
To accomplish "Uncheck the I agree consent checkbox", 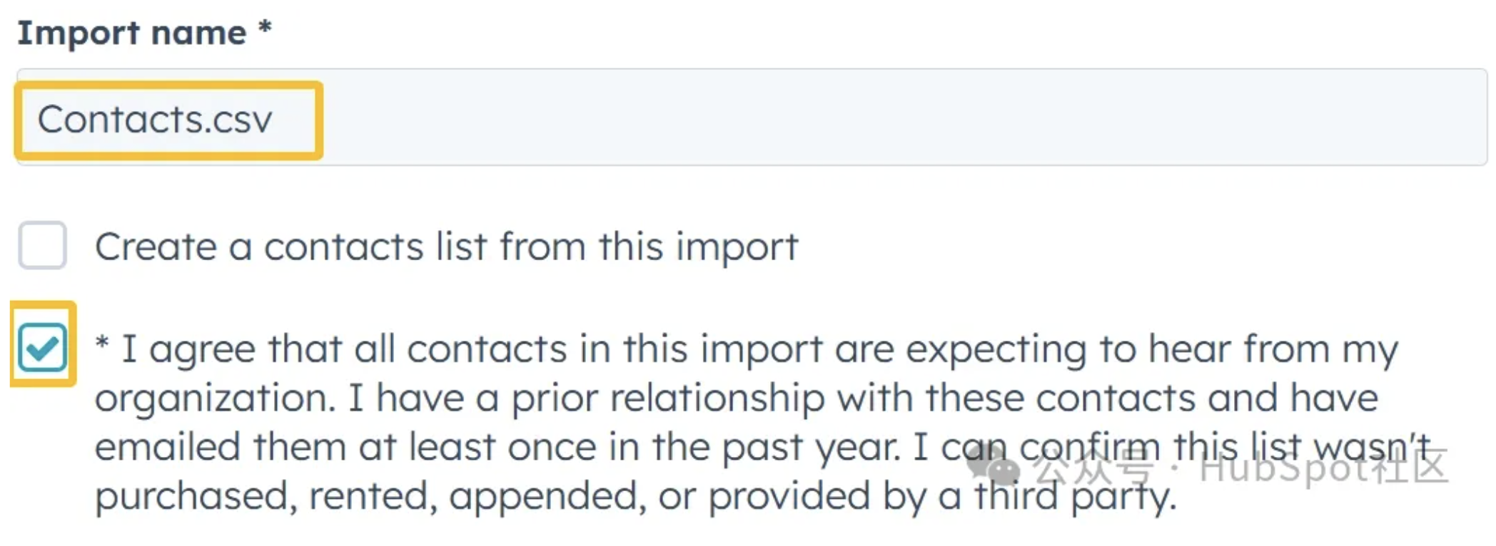I will [x=43, y=347].
